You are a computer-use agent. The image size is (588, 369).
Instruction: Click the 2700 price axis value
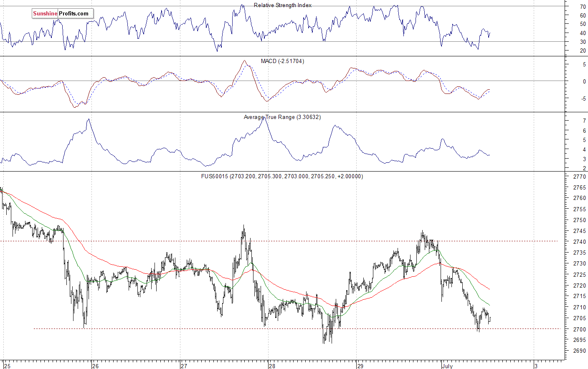(579, 329)
